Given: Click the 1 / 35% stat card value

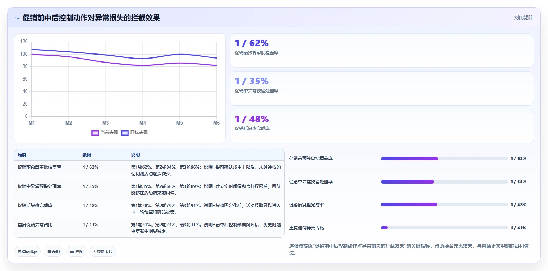Looking at the screenshot, I should point(252,81).
